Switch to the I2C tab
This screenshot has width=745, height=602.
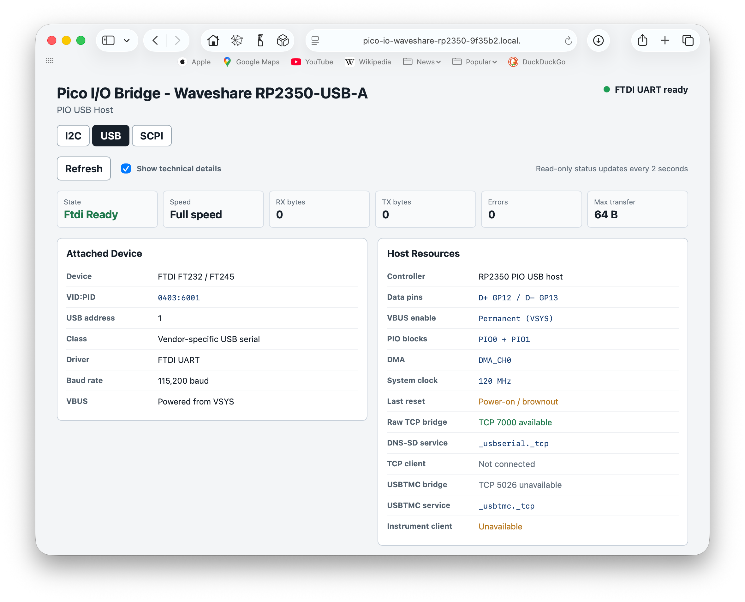click(x=73, y=136)
